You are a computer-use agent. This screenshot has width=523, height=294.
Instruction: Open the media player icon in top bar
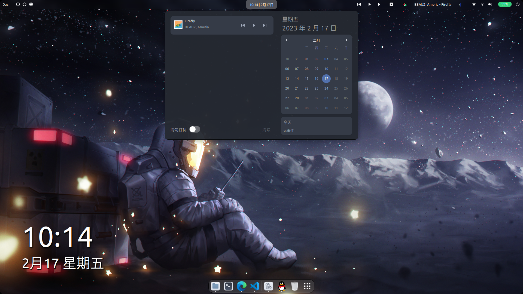(391, 4)
